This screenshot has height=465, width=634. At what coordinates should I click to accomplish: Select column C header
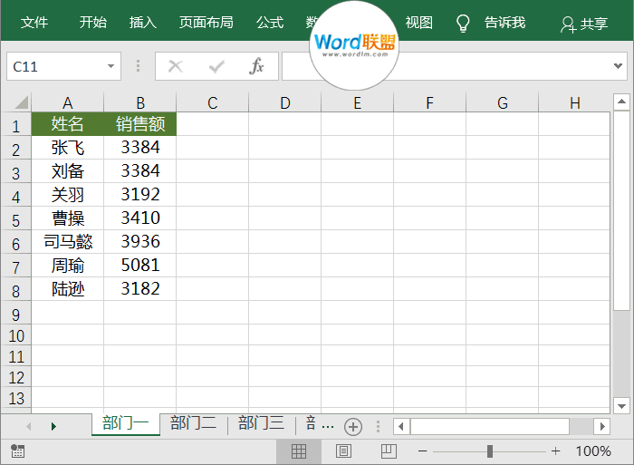pyautogui.click(x=212, y=102)
